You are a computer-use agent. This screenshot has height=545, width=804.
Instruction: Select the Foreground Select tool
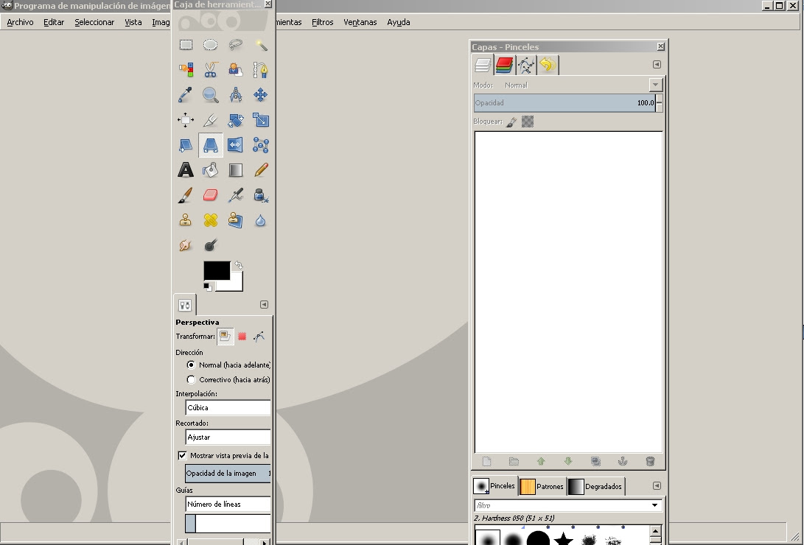coord(235,70)
